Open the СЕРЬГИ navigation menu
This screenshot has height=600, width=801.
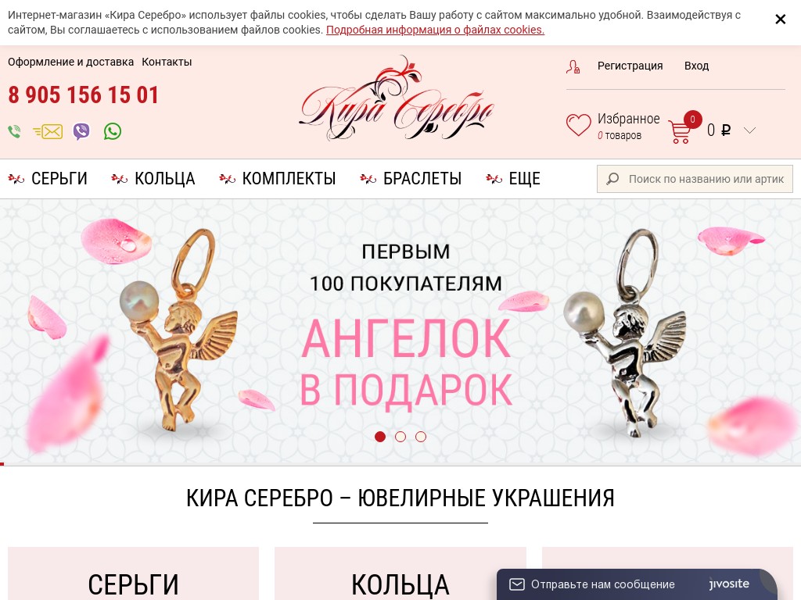[x=48, y=179]
